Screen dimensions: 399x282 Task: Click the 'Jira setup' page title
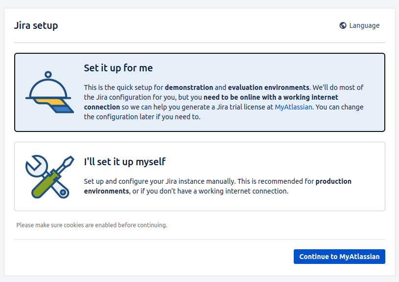click(x=36, y=25)
